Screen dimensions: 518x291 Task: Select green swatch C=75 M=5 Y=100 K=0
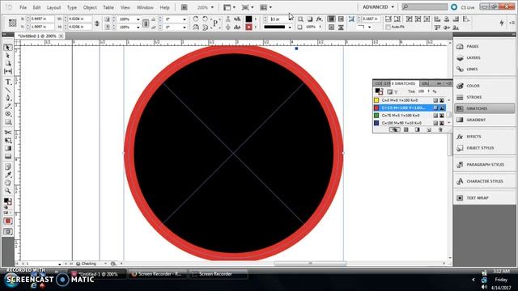410,115
